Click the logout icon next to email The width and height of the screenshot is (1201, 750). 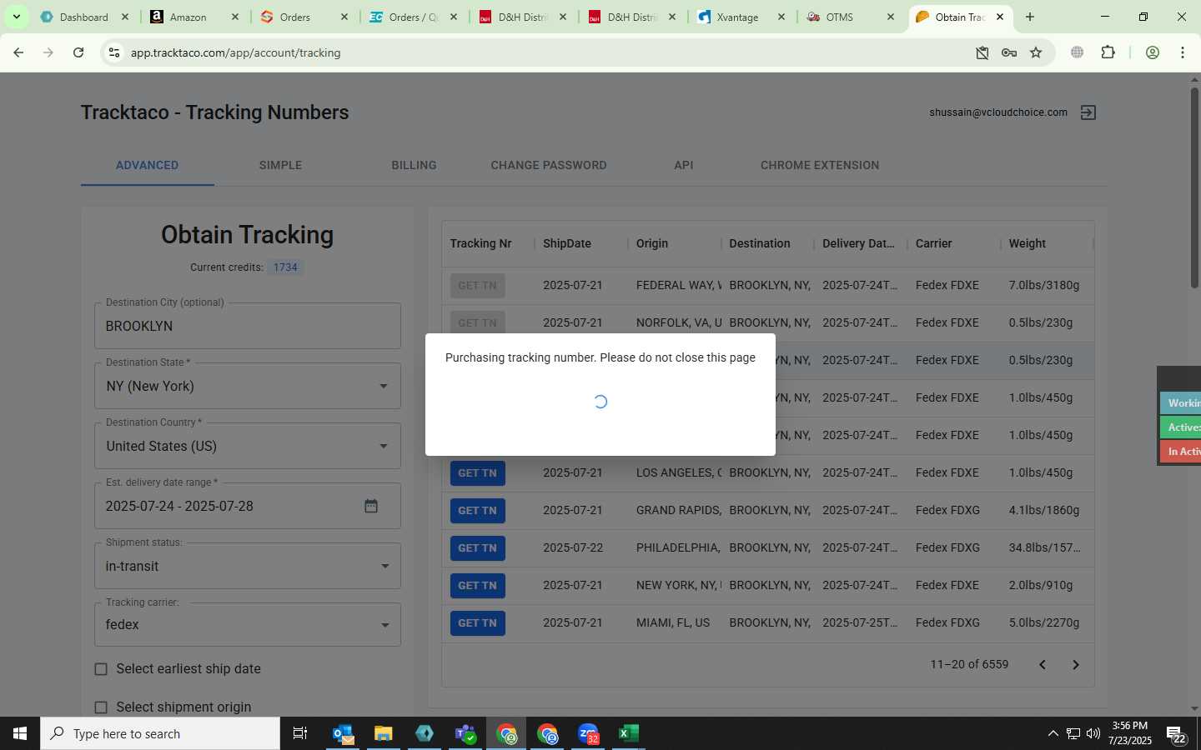tap(1088, 112)
